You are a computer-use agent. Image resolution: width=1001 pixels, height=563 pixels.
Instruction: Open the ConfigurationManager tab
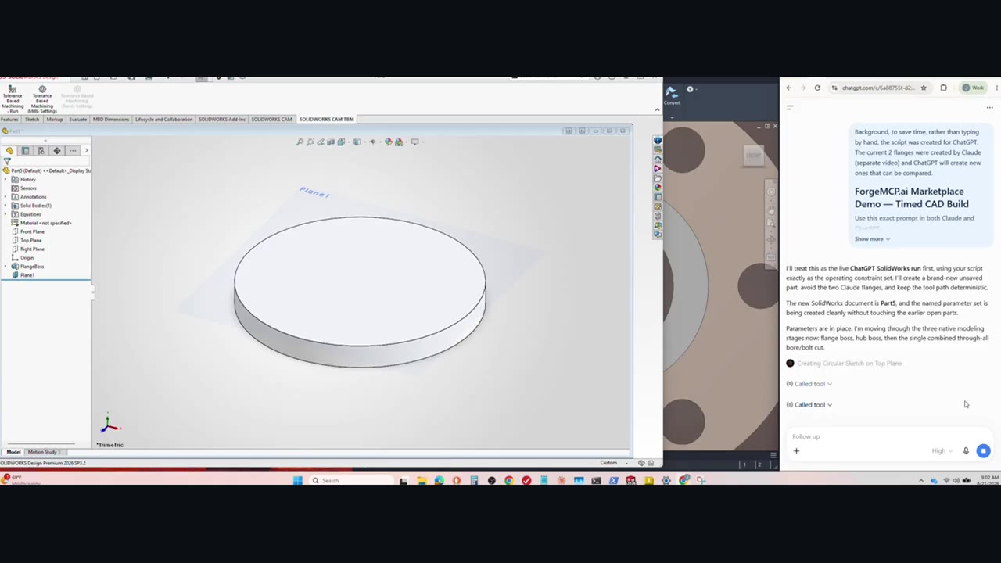click(41, 150)
